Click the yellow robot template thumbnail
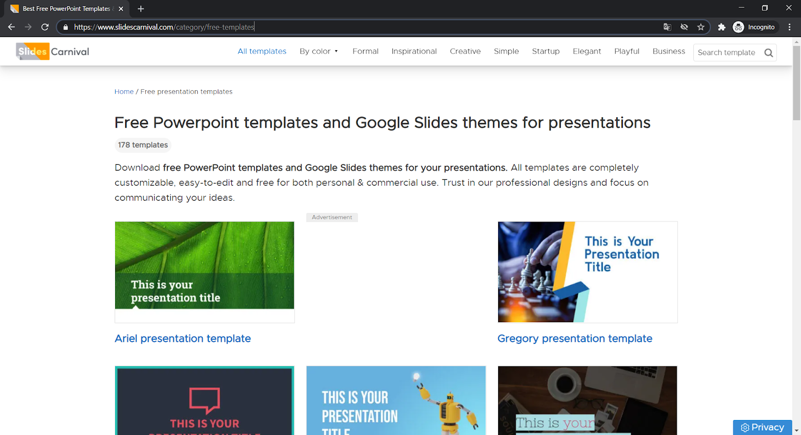The image size is (801, 435). (x=396, y=400)
